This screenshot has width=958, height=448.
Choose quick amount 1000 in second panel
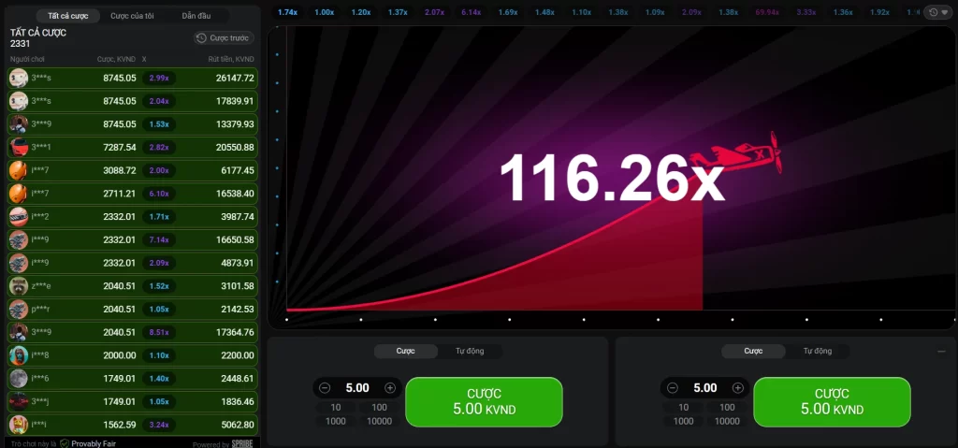(683, 421)
